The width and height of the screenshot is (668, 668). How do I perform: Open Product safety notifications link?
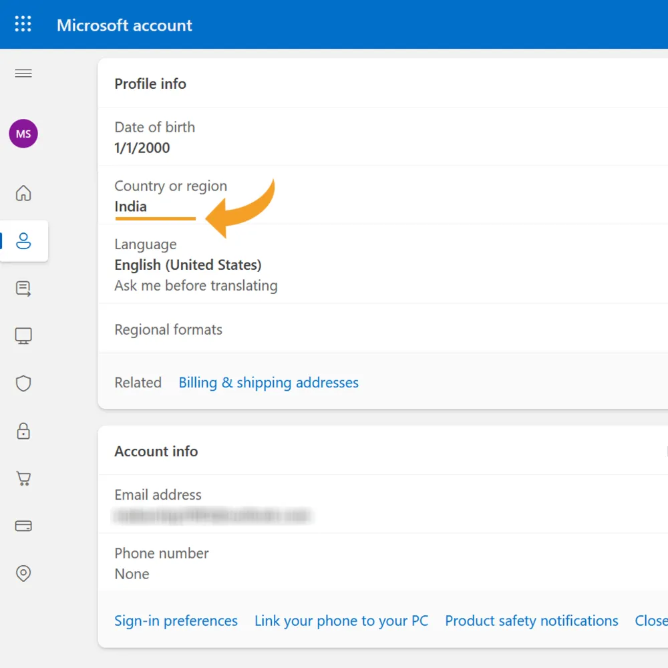point(531,621)
